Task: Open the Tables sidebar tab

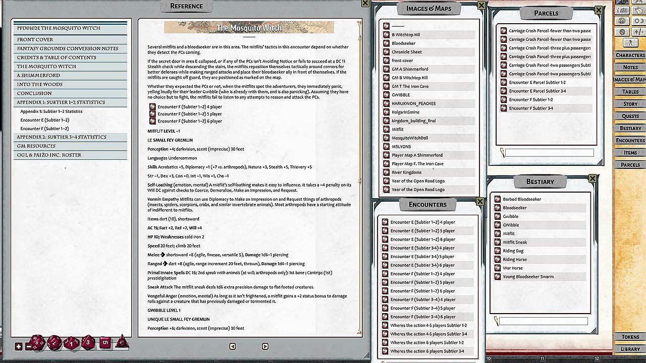Action: pos(630,92)
